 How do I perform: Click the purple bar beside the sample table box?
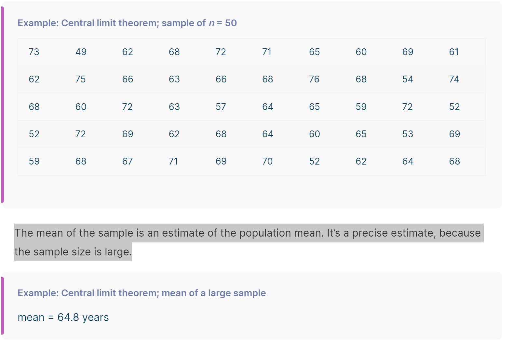pos(3,104)
